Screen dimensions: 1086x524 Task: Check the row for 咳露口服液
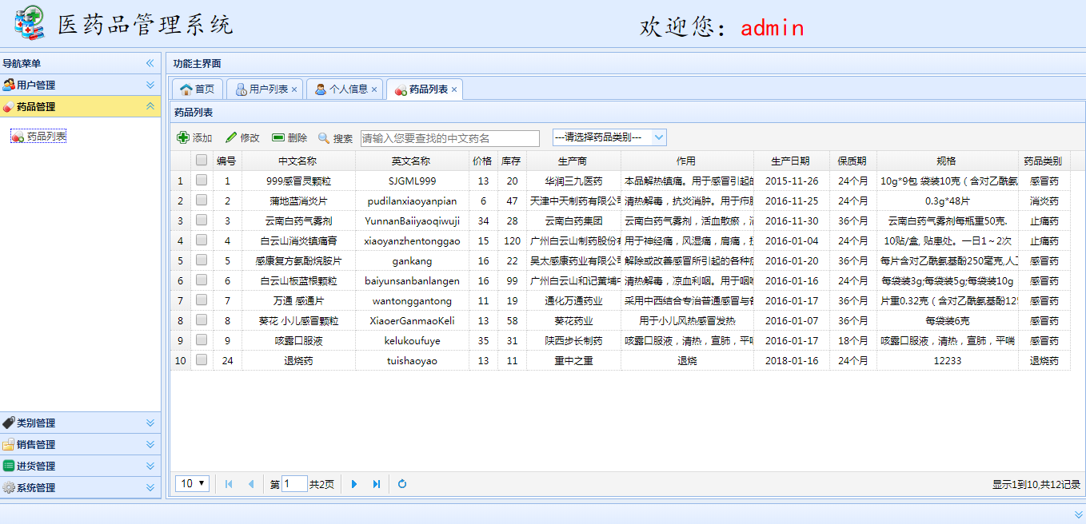tap(202, 339)
